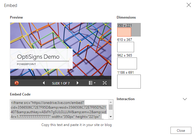Choose the 1186 x 691 dimension box

coord(129,82)
